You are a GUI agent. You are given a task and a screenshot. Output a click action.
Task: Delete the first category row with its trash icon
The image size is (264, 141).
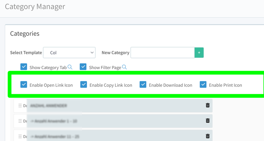coord(207,105)
